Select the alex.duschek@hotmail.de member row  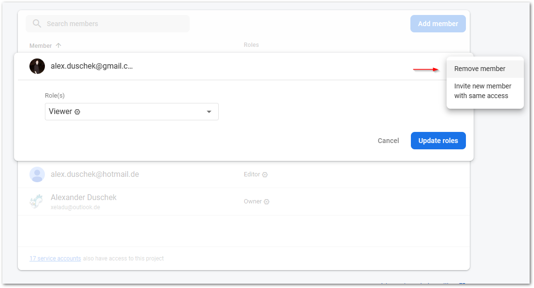tap(244, 174)
